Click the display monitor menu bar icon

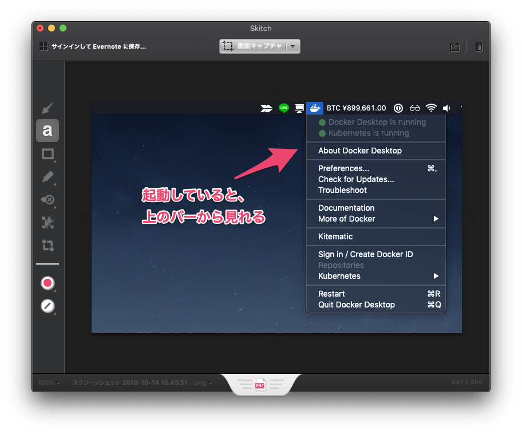[299, 108]
